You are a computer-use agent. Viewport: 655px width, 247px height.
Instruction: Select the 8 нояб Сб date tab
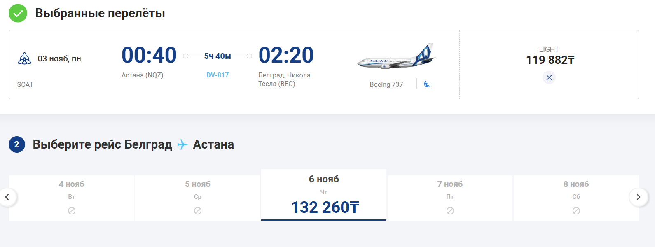tap(576, 198)
